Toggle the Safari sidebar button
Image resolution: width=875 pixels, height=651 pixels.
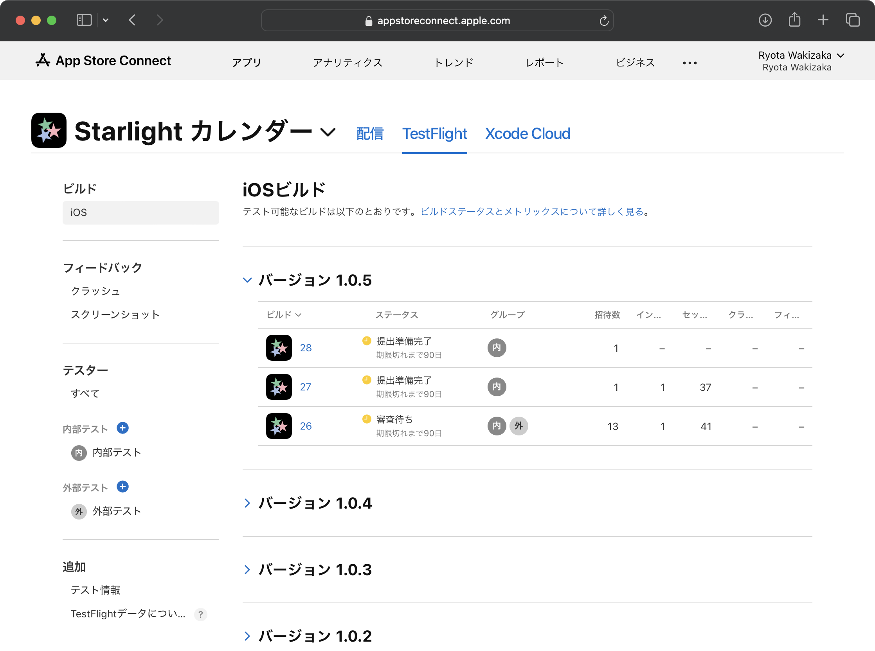[84, 20]
